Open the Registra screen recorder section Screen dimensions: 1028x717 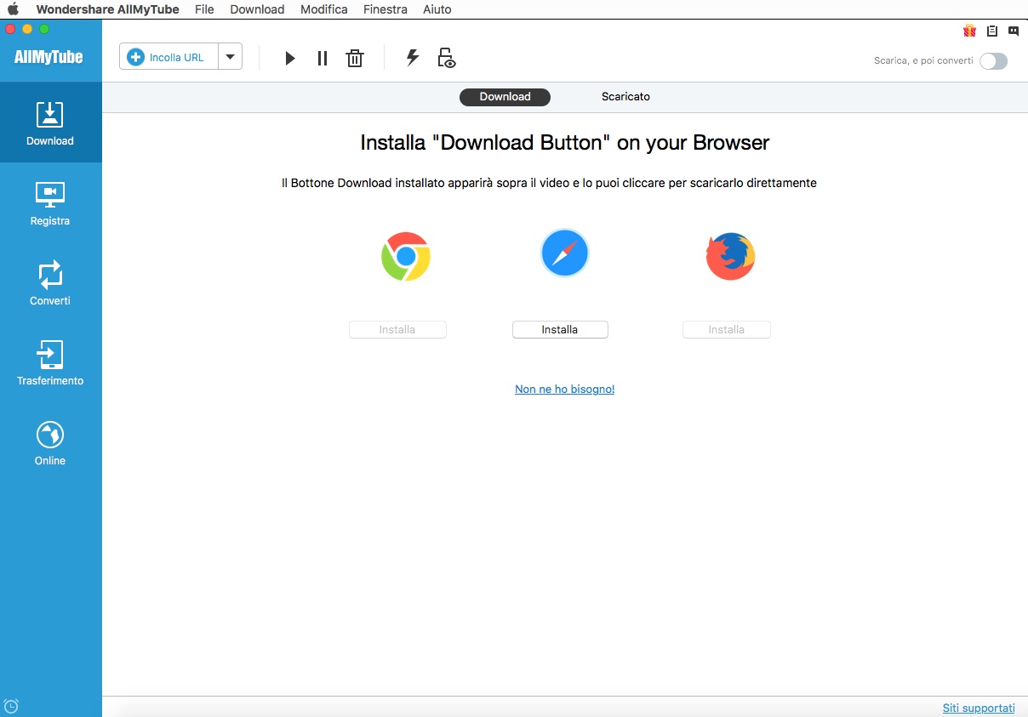50,204
